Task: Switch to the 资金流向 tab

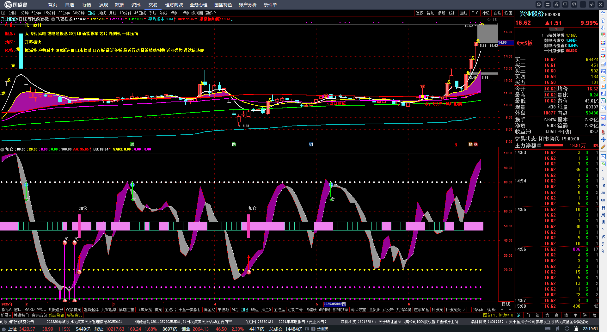Action: 39,315
